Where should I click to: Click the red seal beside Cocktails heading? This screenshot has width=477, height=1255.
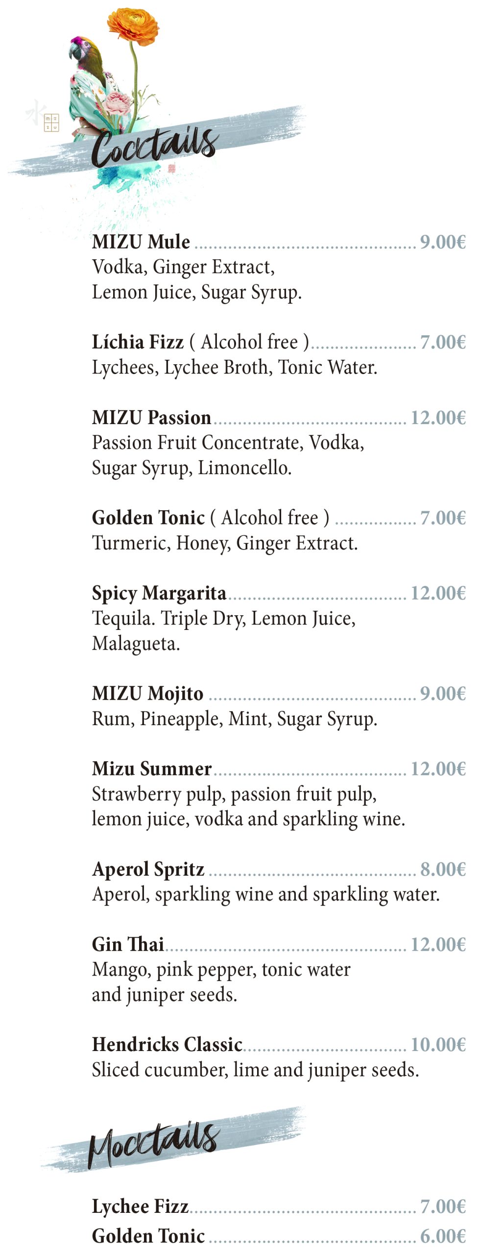pyautogui.click(x=171, y=169)
